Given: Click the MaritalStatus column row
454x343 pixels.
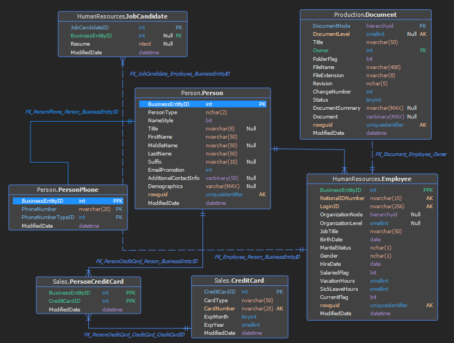Looking at the screenshot, I should pos(372,247).
